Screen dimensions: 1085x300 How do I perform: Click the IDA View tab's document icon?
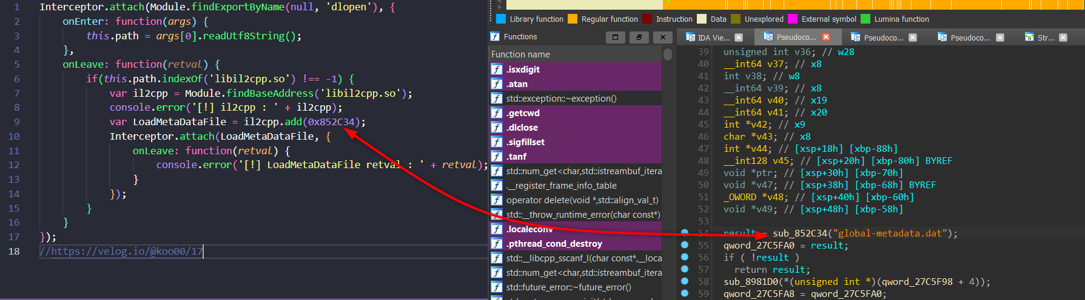click(690, 37)
